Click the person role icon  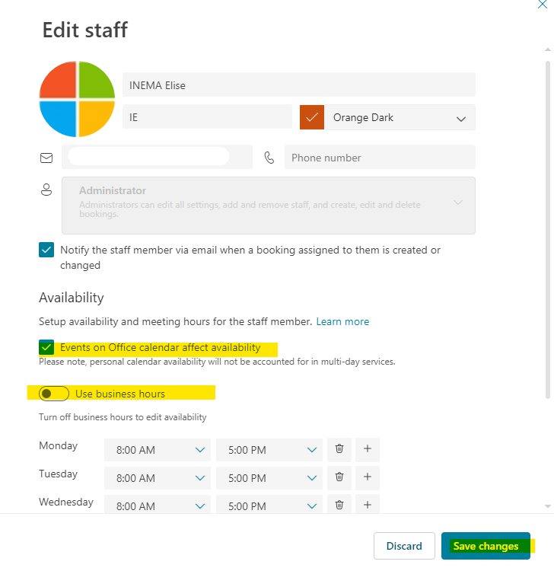pyautogui.click(x=46, y=190)
